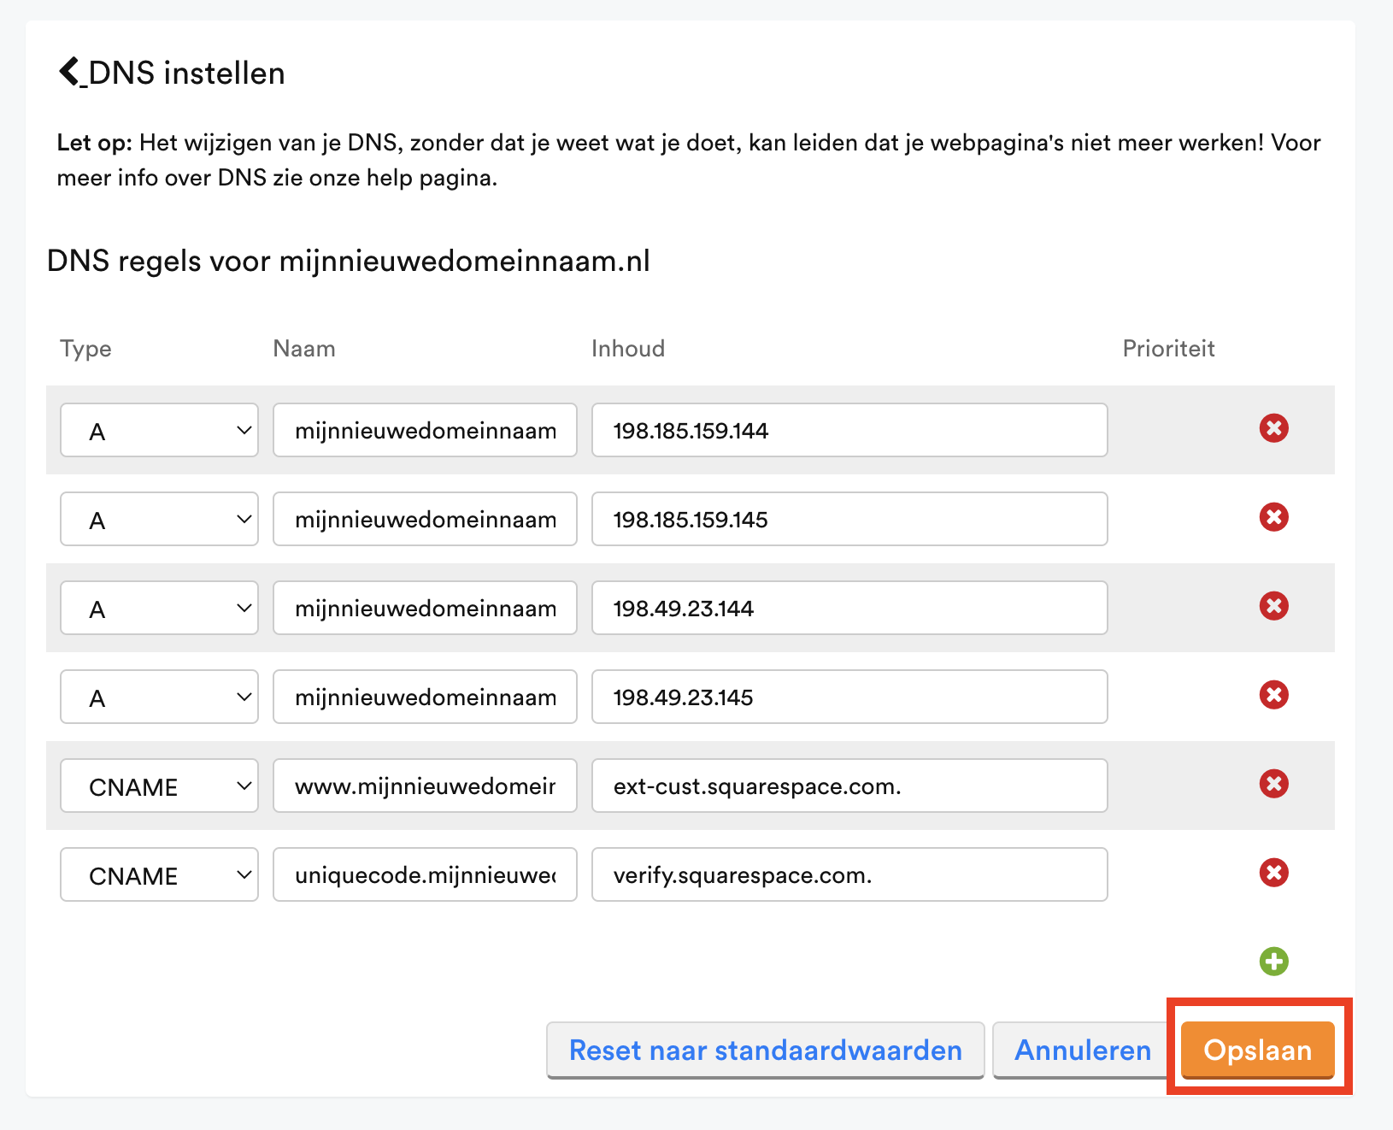Viewport: 1393px width, 1130px height.
Task: Remove the 198.49.23.145 record row
Action: 1273,695
